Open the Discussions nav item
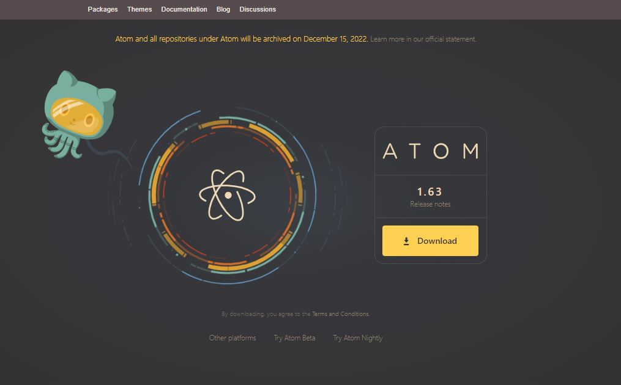Viewport: 621px width, 385px height. pos(258,9)
